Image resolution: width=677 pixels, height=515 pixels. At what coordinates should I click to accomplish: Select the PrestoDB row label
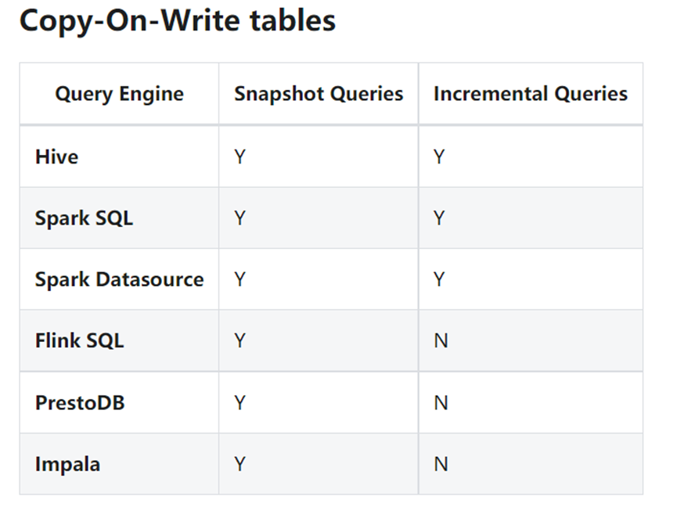(x=80, y=402)
